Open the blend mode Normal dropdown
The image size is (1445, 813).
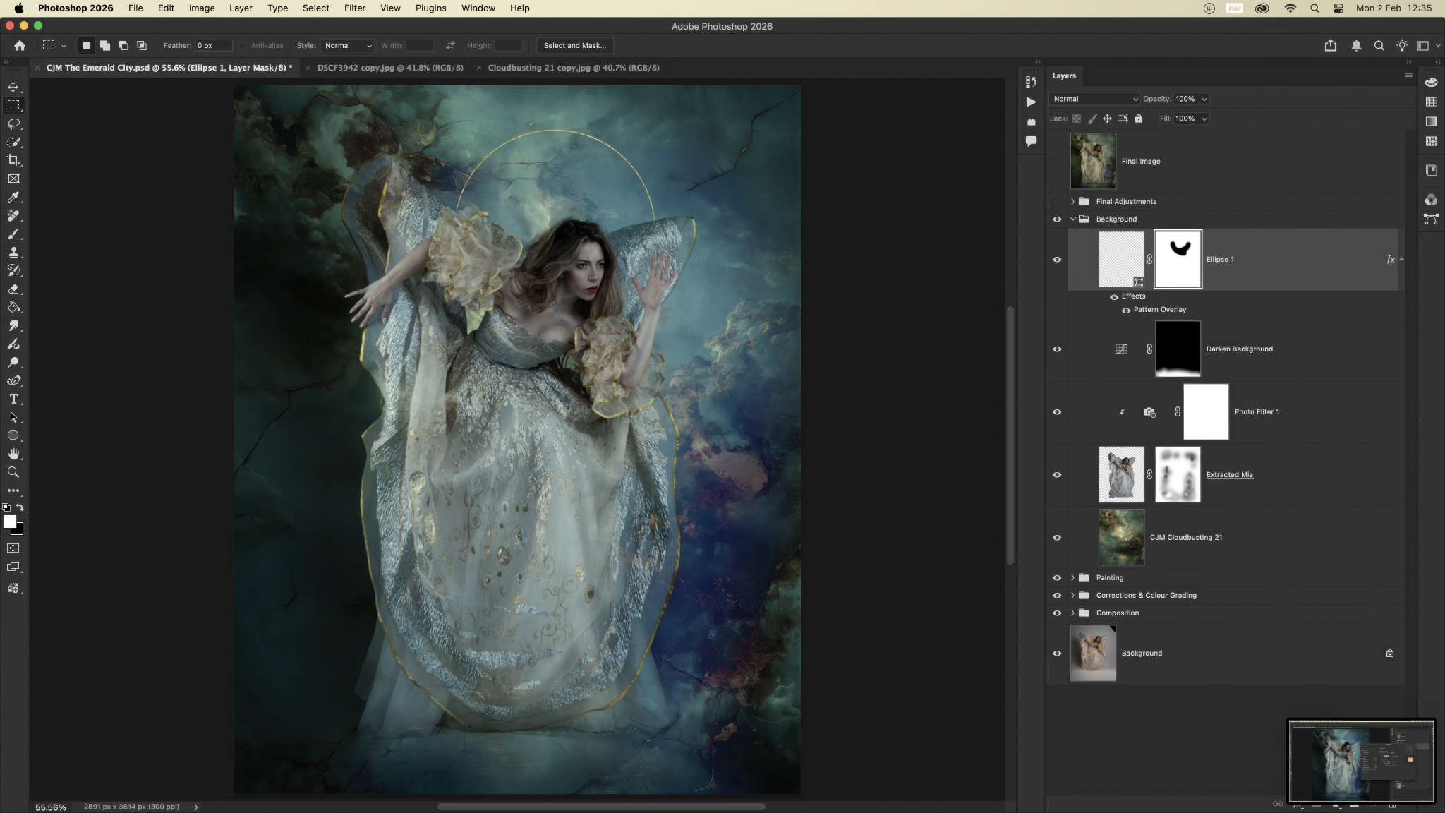pos(1094,99)
